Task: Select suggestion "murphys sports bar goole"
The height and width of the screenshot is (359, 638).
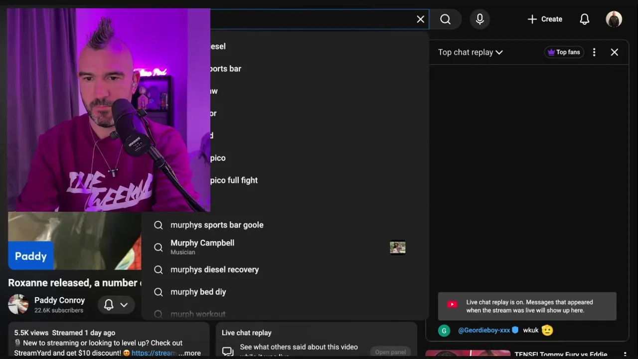Action: coord(285,225)
